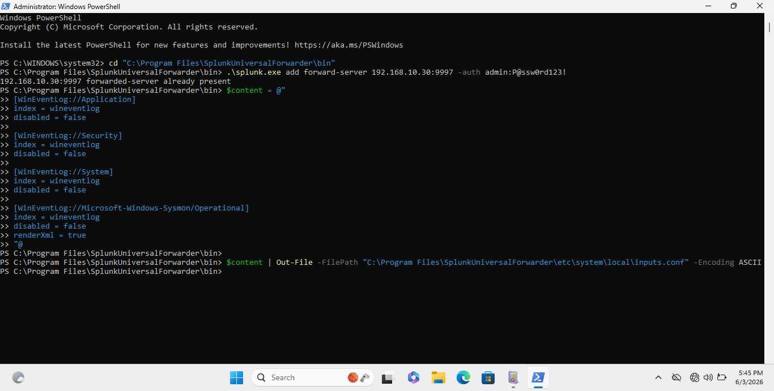Viewport: 774px width, 391px height.
Task: Open network settings tray icon
Action: 695,377
